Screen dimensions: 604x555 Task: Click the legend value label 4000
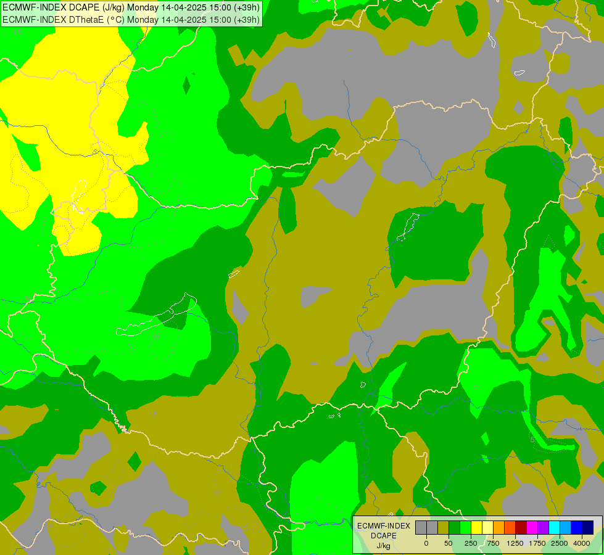point(582,543)
